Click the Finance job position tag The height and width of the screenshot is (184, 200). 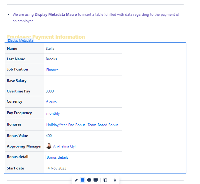tap(52, 70)
